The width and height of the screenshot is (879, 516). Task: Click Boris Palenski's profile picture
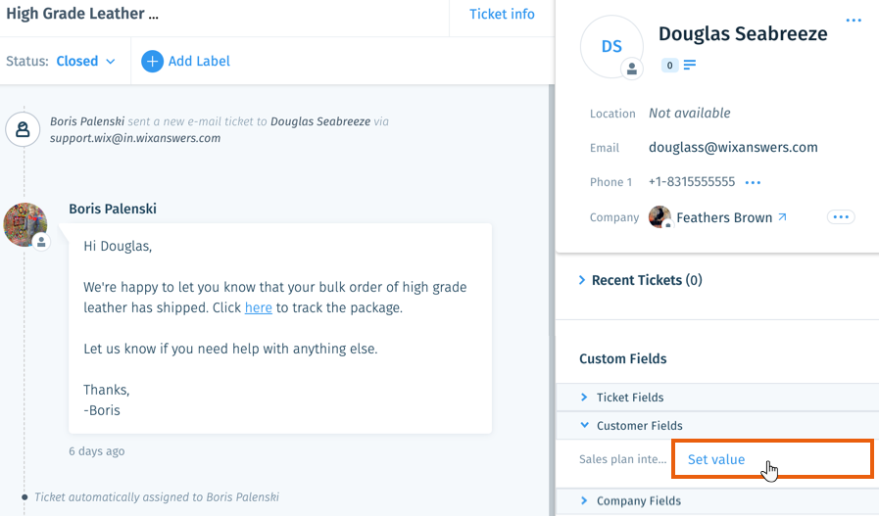pyautogui.click(x=25, y=224)
